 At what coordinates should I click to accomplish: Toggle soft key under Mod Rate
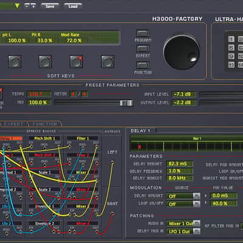[76, 61]
